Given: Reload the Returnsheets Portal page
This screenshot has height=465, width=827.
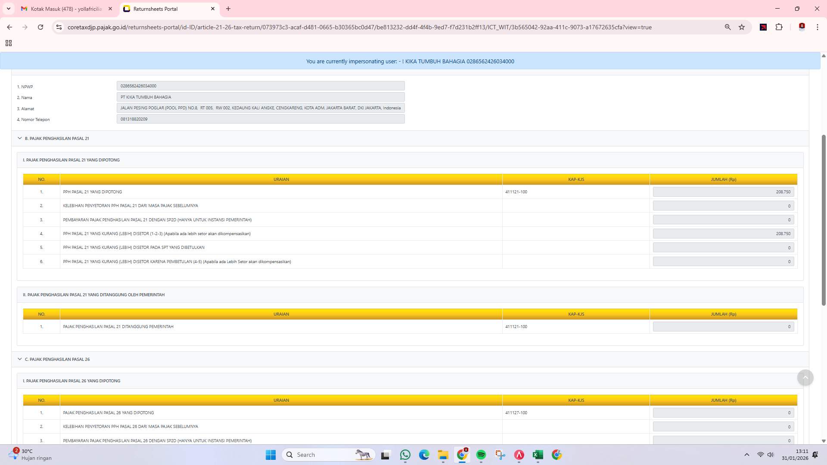Looking at the screenshot, I should point(40,27).
